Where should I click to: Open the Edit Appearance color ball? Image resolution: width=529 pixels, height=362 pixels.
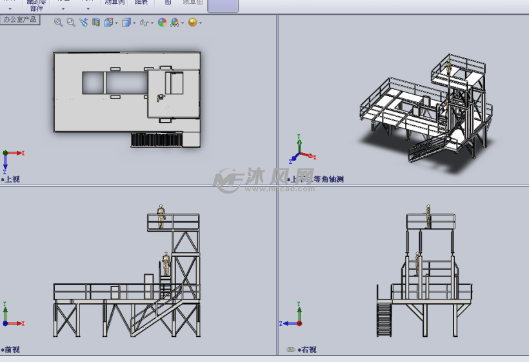pyautogui.click(x=162, y=22)
